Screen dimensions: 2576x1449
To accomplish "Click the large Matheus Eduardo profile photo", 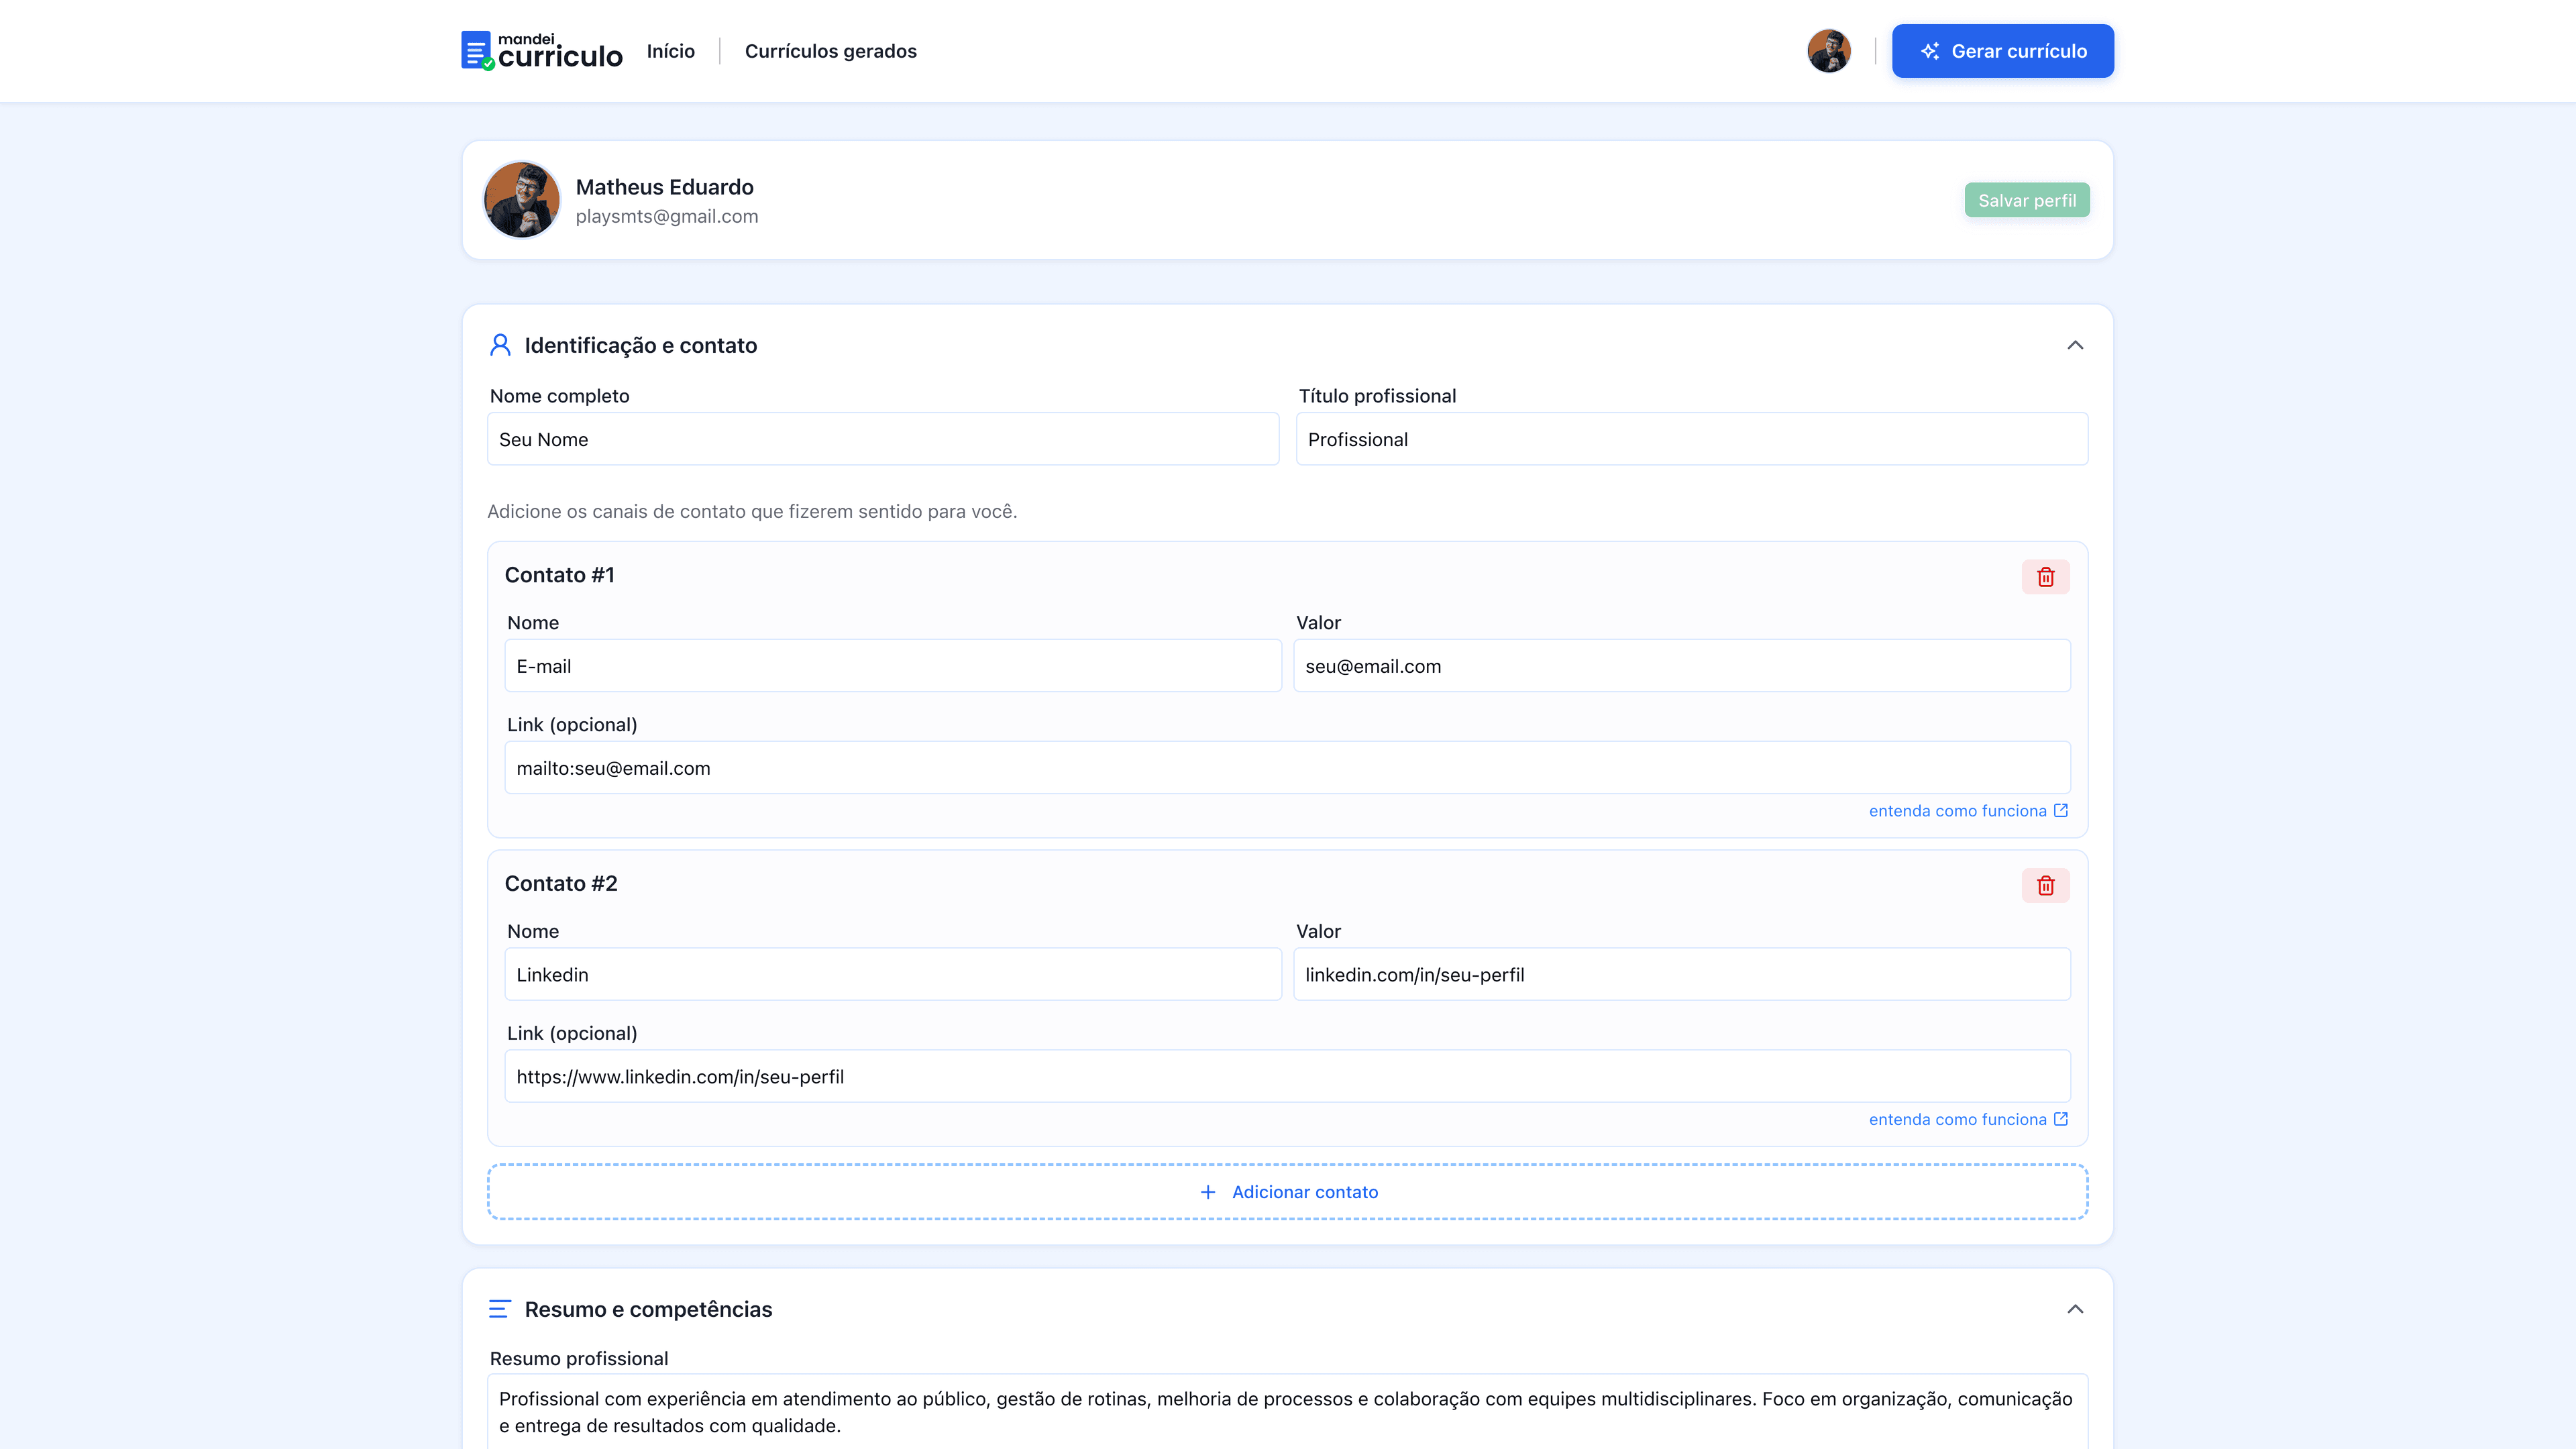I will pyautogui.click(x=521, y=200).
